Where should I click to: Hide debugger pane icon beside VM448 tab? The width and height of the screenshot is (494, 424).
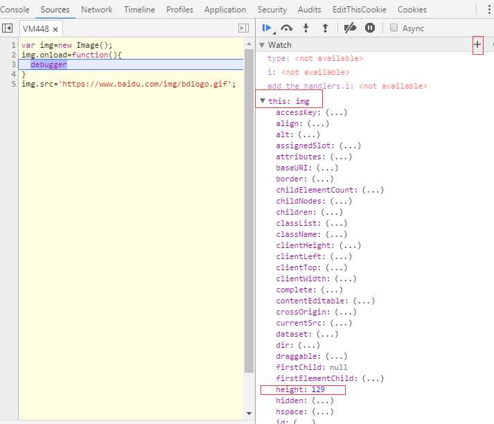point(243,28)
